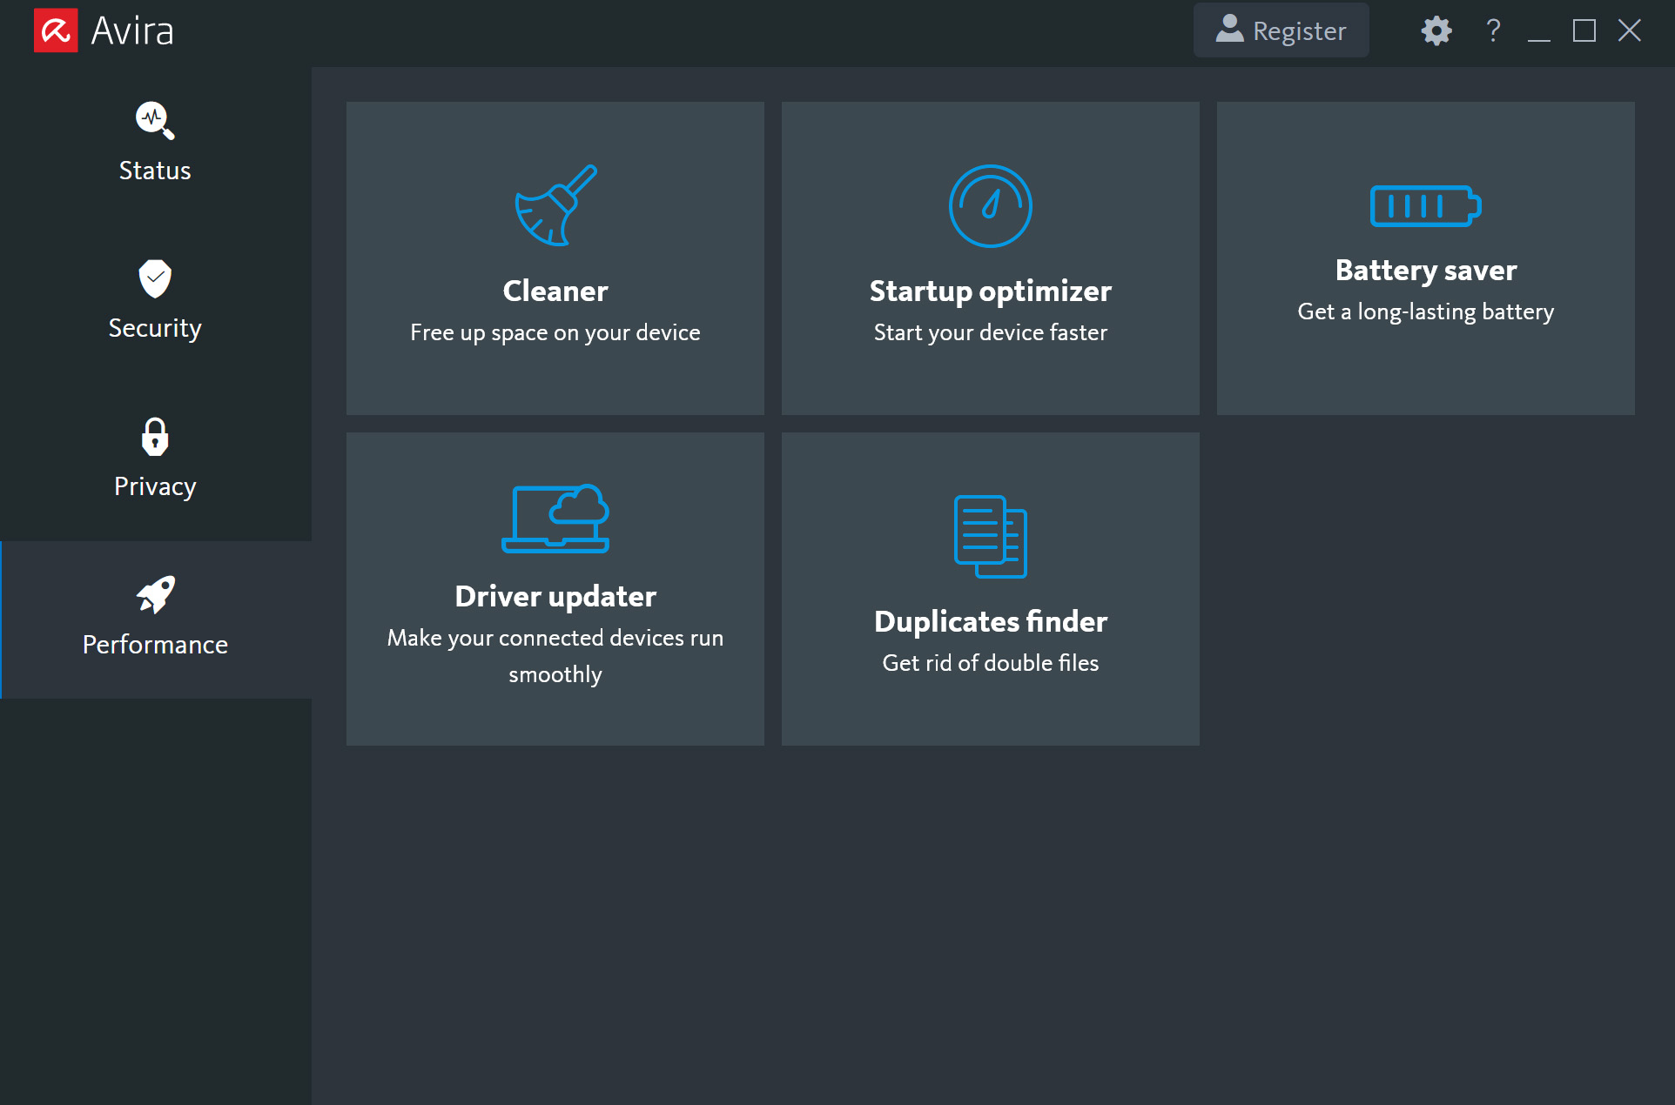This screenshot has height=1105, width=1675.
Task: Open help with the question mark
Action: (1493, 30)
